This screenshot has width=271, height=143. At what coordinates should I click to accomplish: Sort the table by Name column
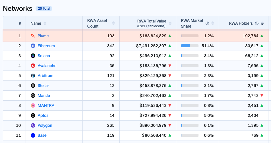click(45, 23)
